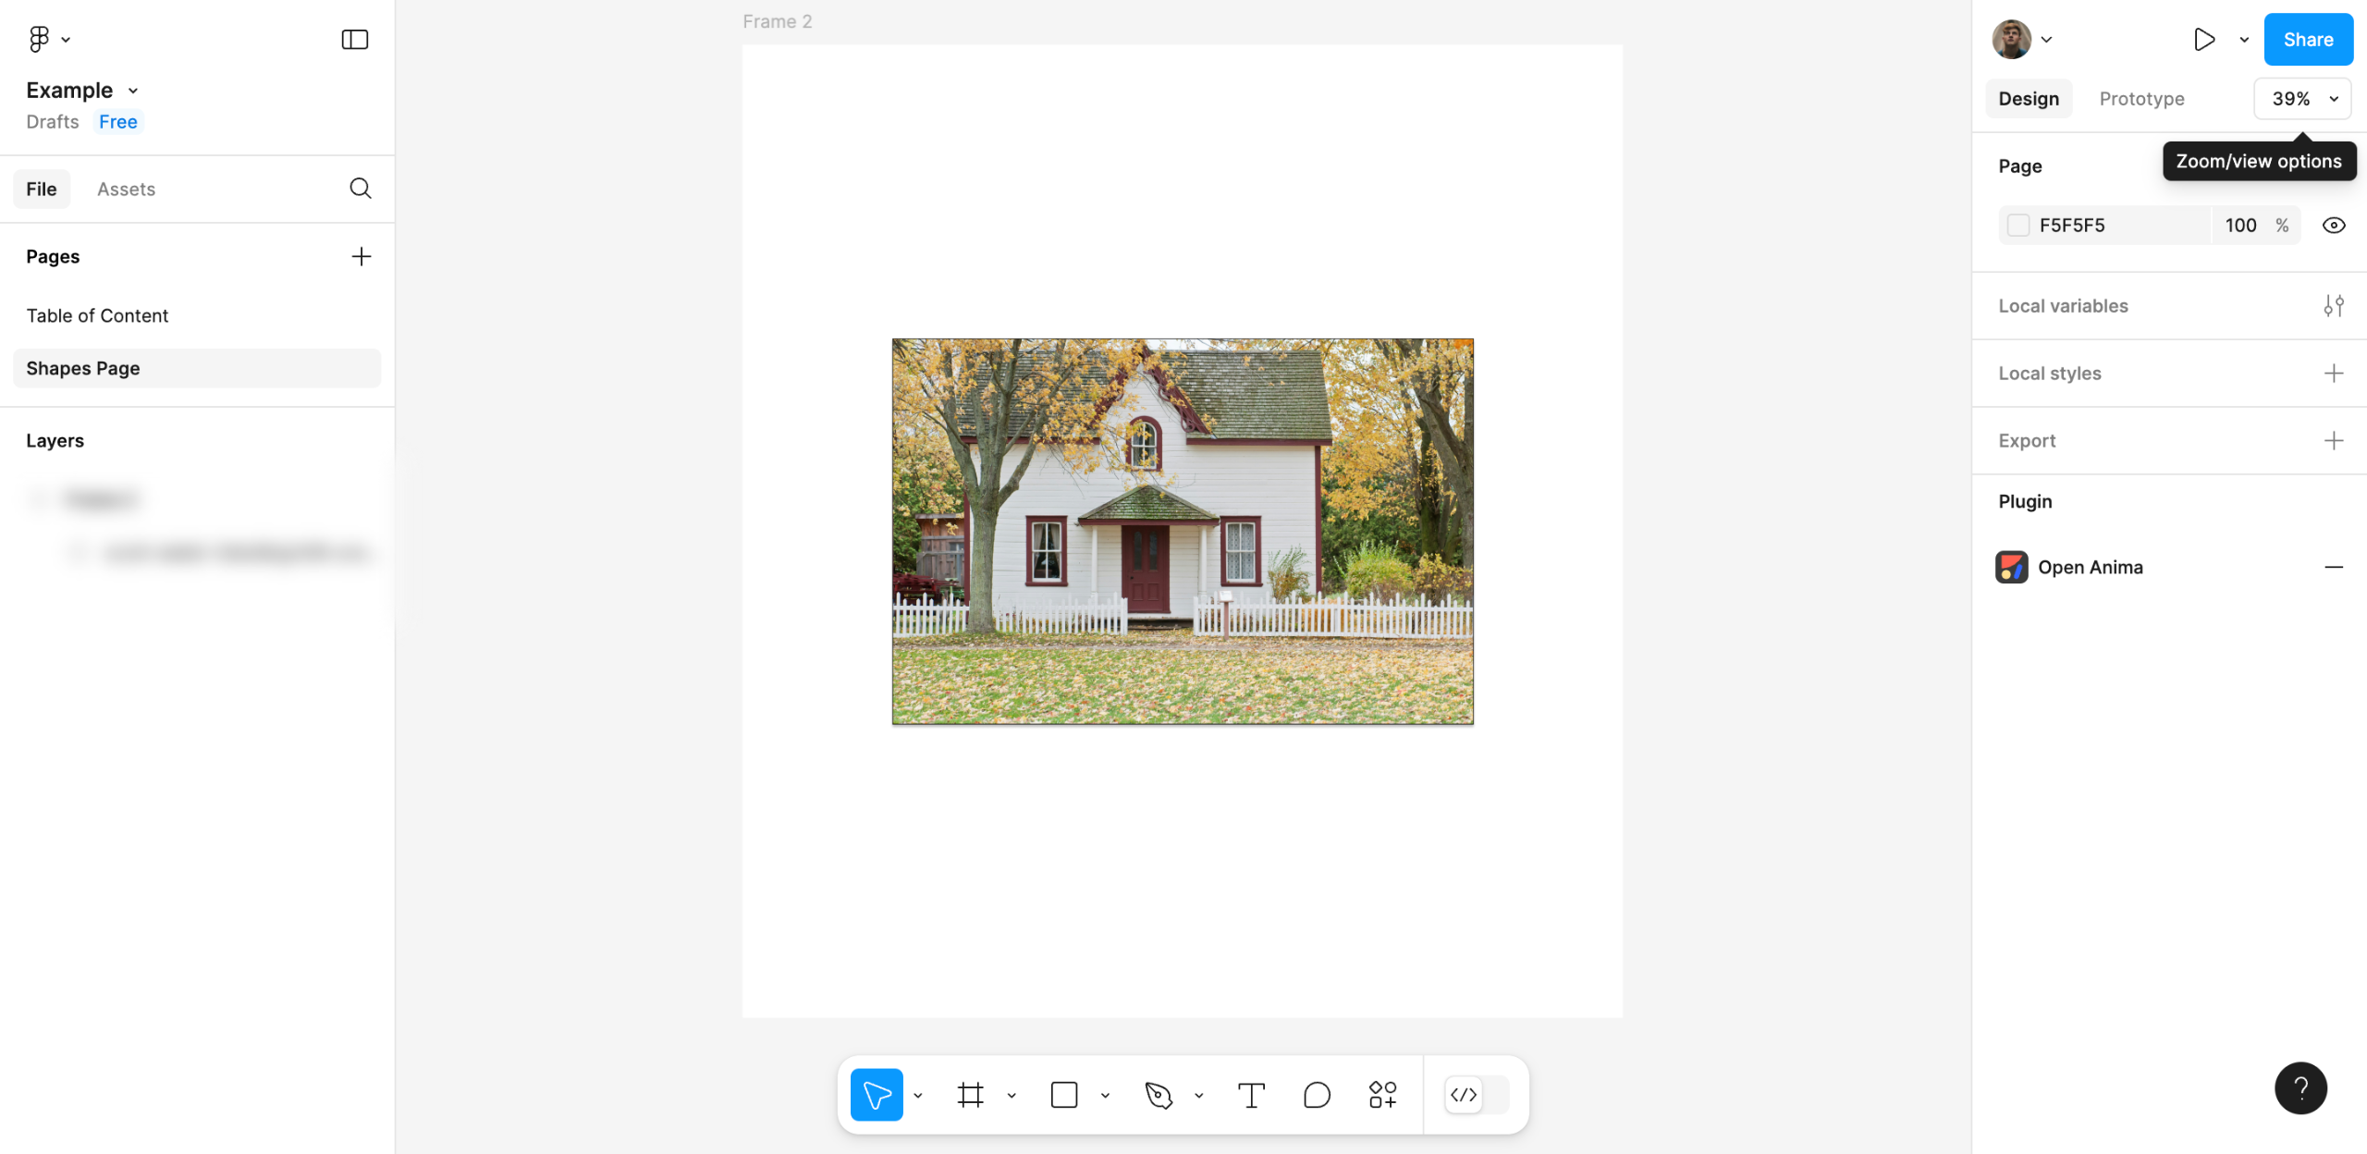This screenshot has width=2367, height=1154.
Task: Open present options dropdown arrow
Action: [x=2244, y=39]
